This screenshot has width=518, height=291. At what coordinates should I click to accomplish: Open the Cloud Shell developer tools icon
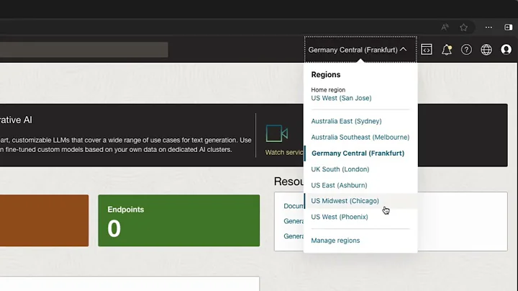(427, 50)
